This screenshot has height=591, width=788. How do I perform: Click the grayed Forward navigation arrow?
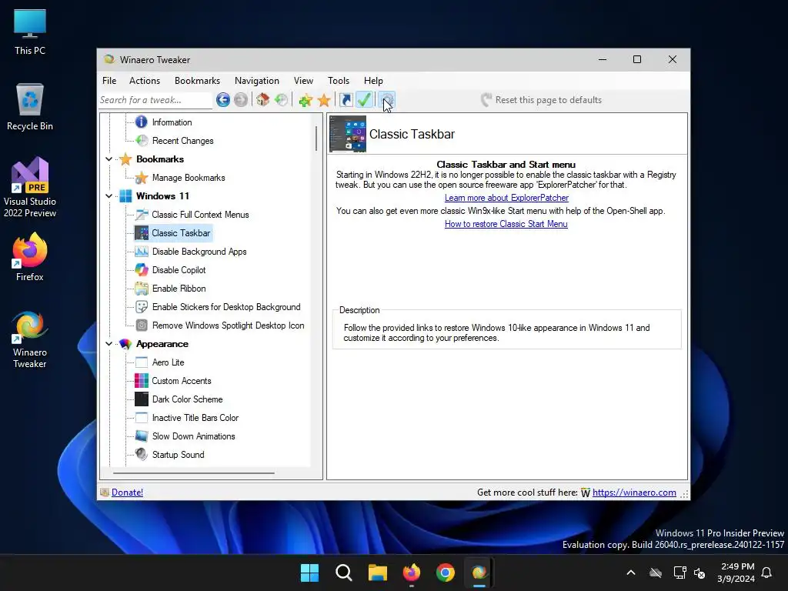(x=241, y=100)
